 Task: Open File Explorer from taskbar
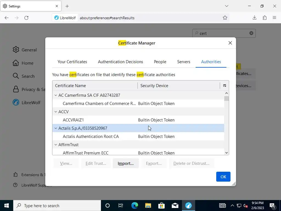point(148,206)
